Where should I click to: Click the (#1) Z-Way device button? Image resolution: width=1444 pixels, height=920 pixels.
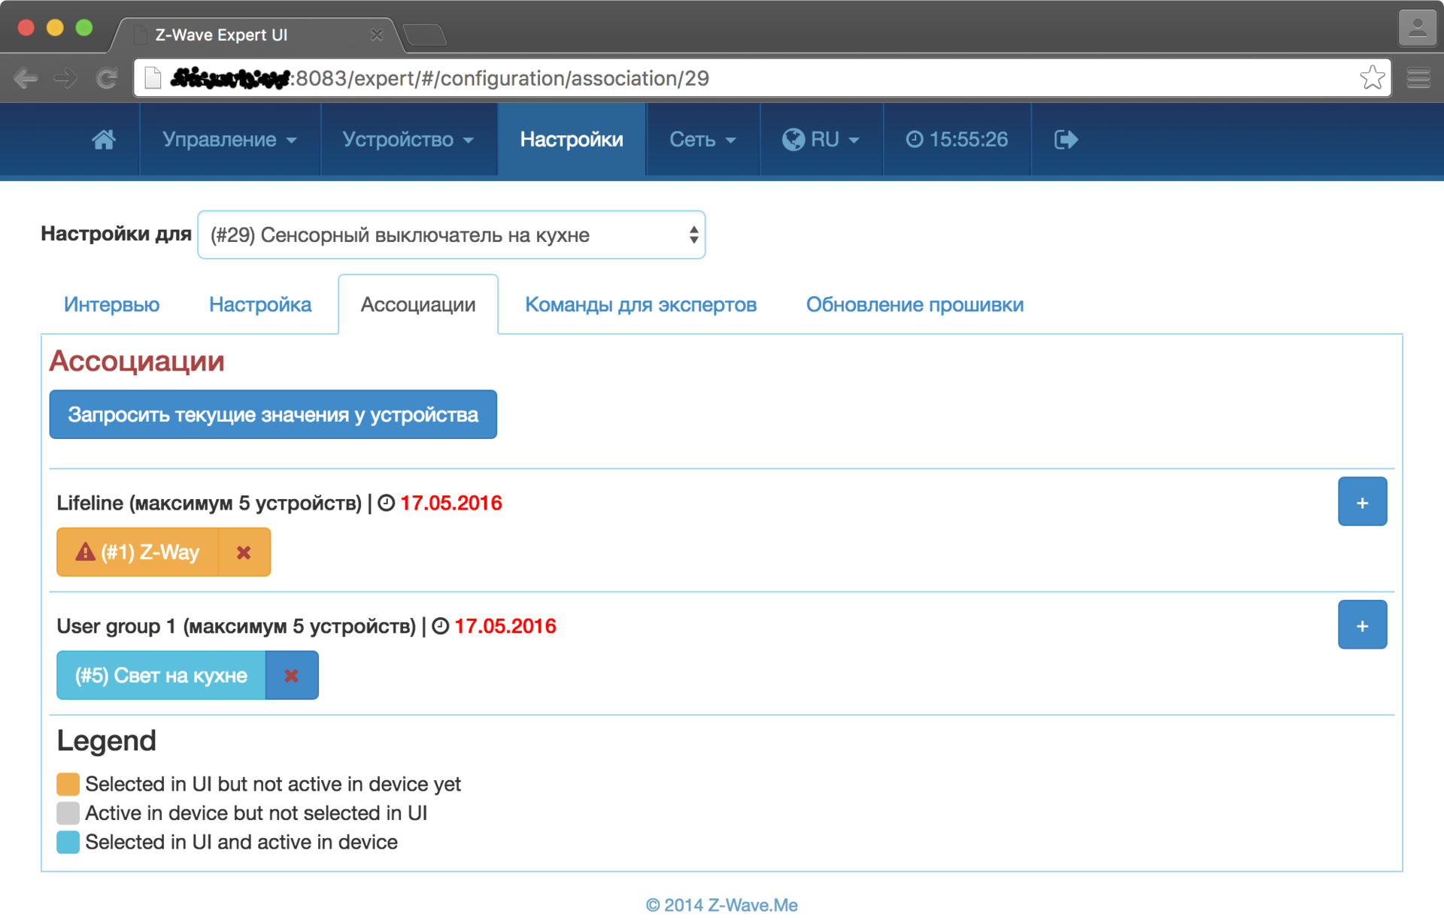pyautogui.click(x=138, y=552)
